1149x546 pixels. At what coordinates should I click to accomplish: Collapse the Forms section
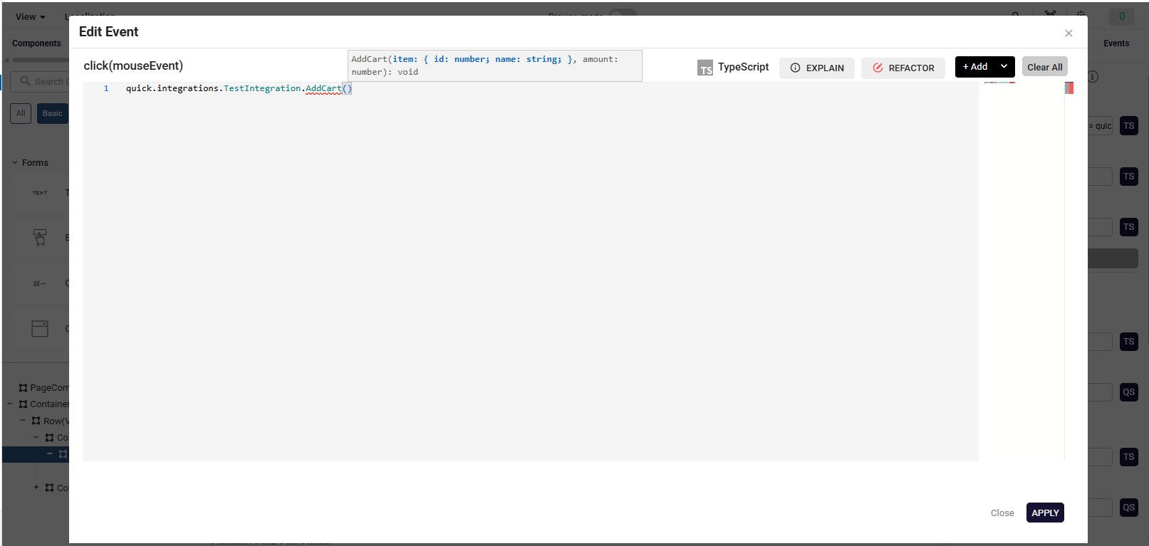tap(15, 163)
